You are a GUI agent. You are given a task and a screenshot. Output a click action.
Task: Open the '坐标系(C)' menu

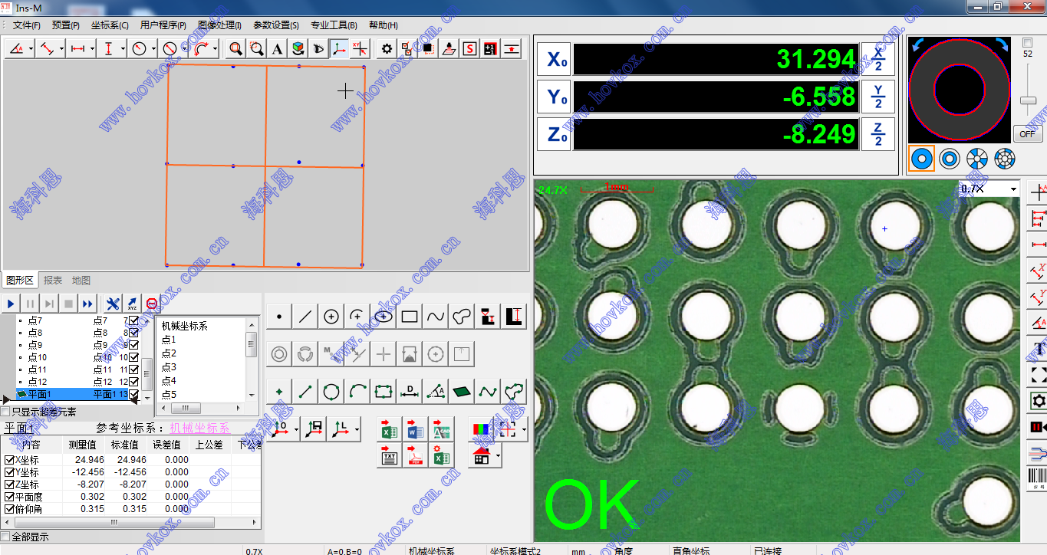(x=110, y=25)
